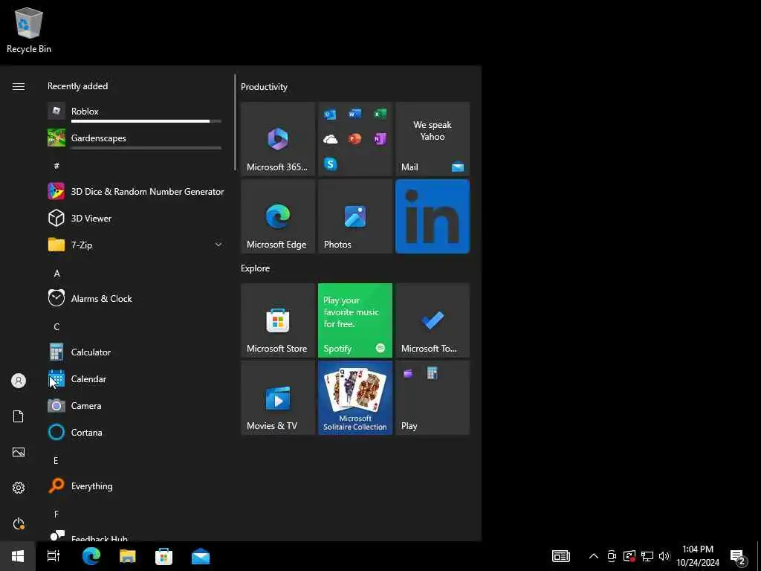Open Word in Office tile group
This screenshot has height=571, width=761.
(x=354, y=114)
